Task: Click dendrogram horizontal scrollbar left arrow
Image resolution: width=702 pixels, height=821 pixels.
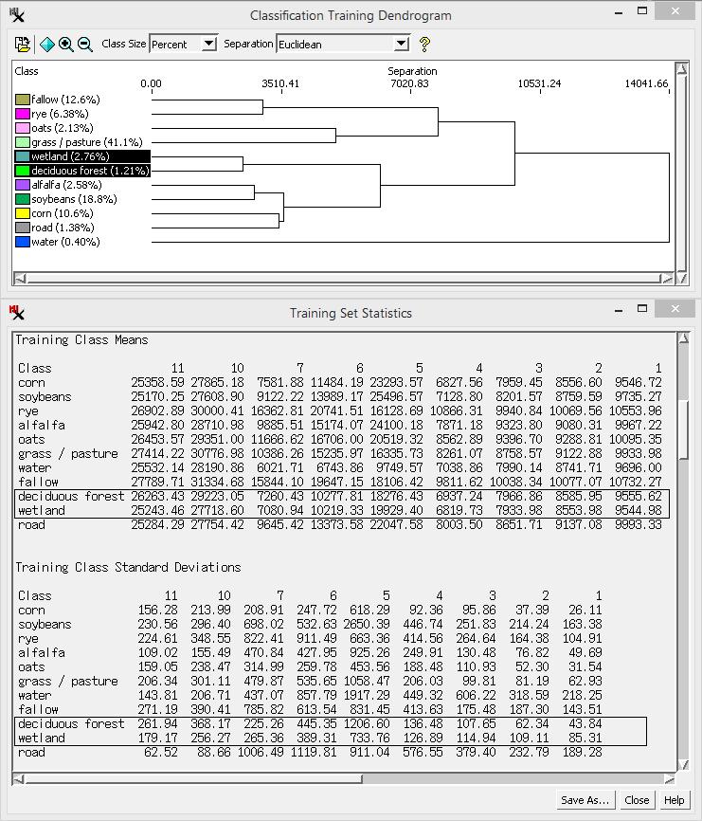Action: 20,278
